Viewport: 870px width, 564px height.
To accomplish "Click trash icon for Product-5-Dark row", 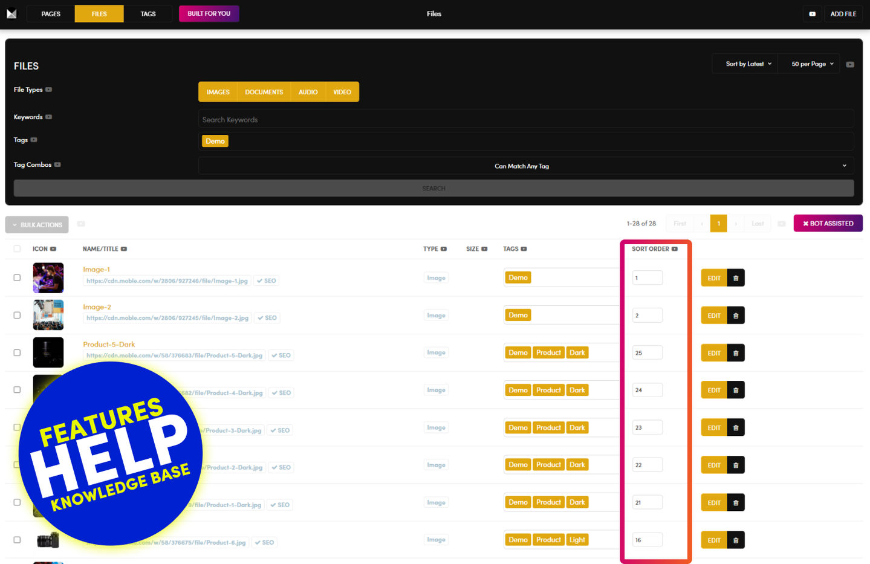I will [735, 353].
